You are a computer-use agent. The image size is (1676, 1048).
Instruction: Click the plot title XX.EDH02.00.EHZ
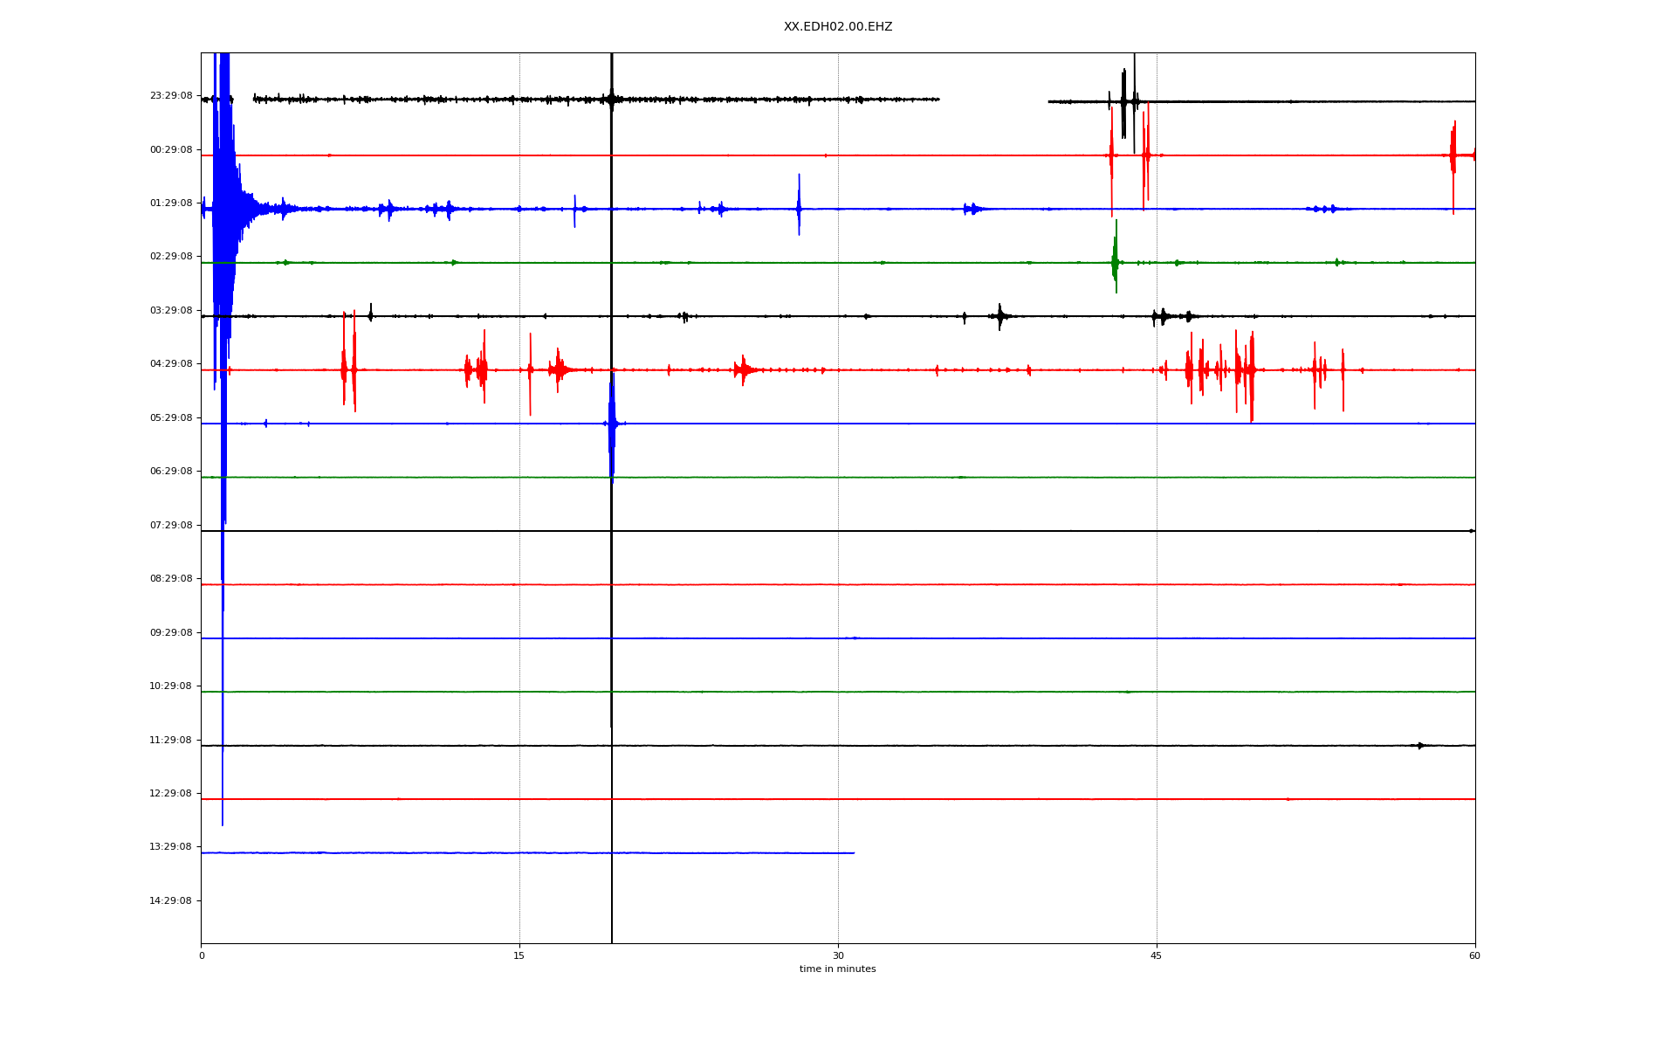(837, 27)
